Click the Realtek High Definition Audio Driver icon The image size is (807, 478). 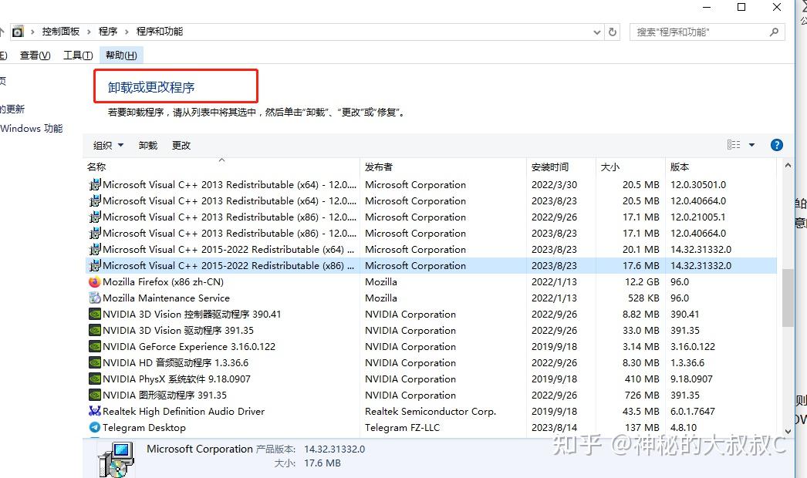[94, 411]
